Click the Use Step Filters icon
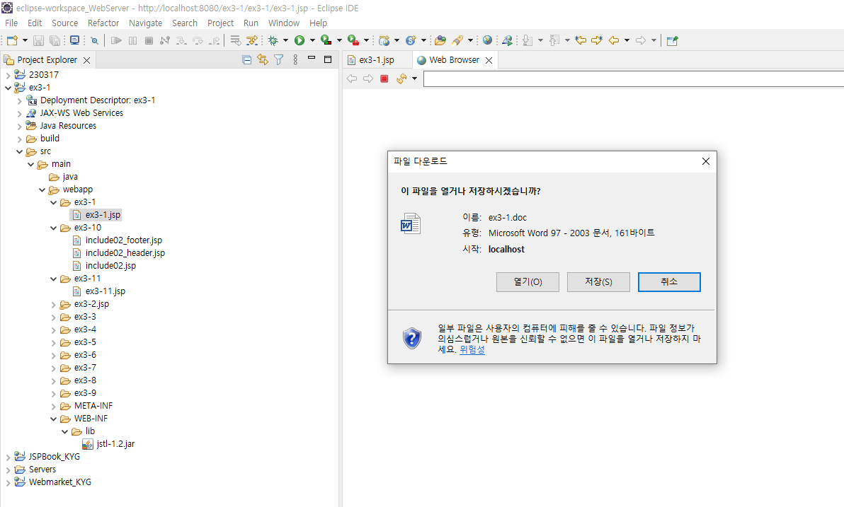The width and height of the screenshot is (844, 507). 252,40
